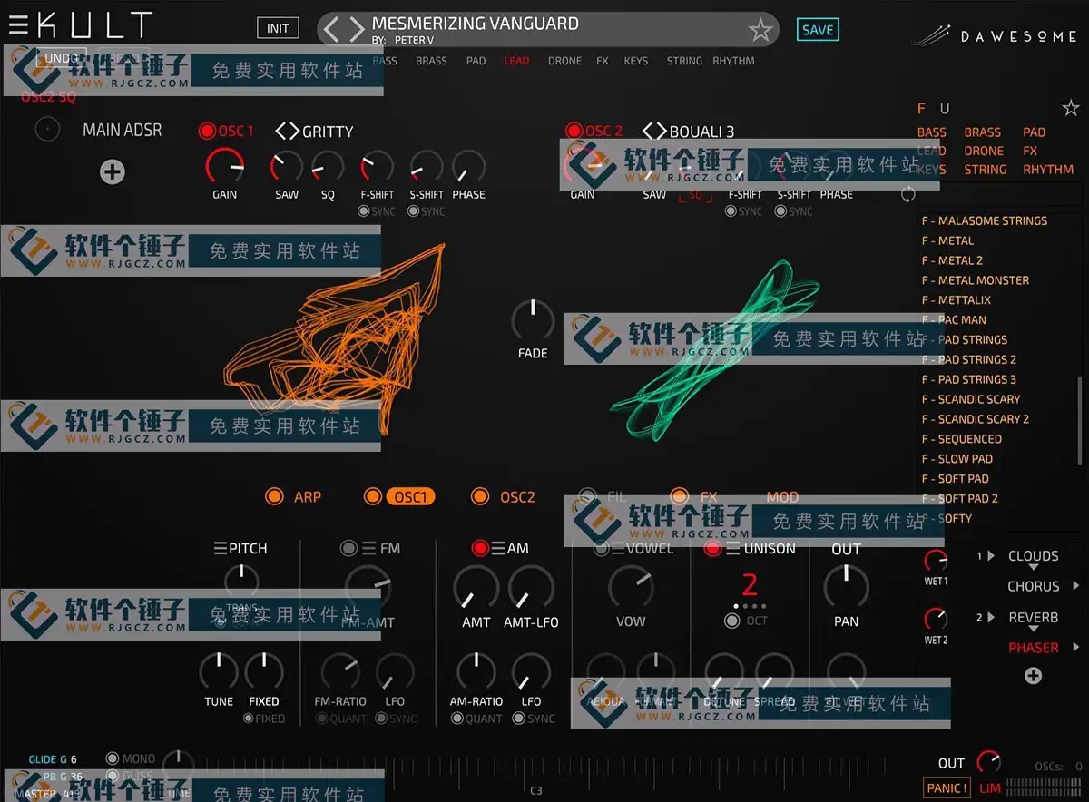Go to the previous preset with the header left arrow
1089x802 pixels.
click(x=331, y=29)
